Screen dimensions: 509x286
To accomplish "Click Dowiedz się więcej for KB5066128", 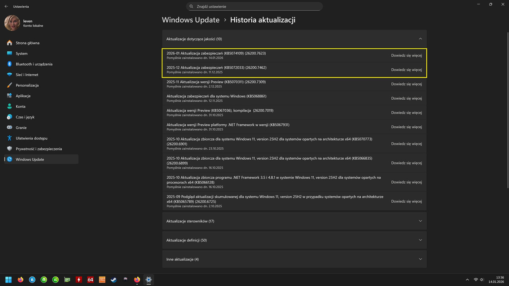I will pyautogui.click(x=406, y=182).
